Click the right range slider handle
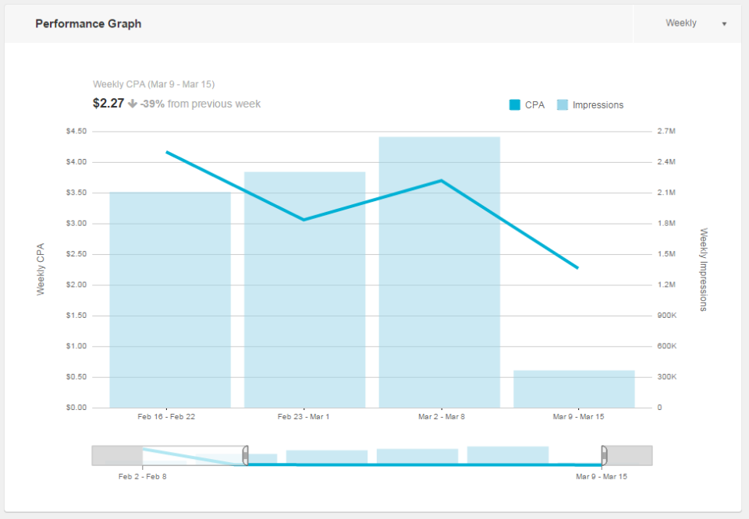This screenshot has width=749, height=519. [605, 454]
